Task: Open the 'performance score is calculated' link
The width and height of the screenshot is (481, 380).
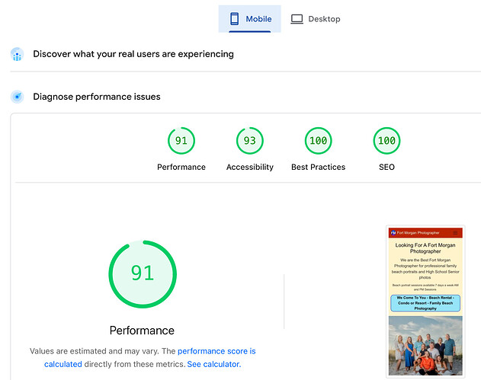Action: tap(216, 351)
